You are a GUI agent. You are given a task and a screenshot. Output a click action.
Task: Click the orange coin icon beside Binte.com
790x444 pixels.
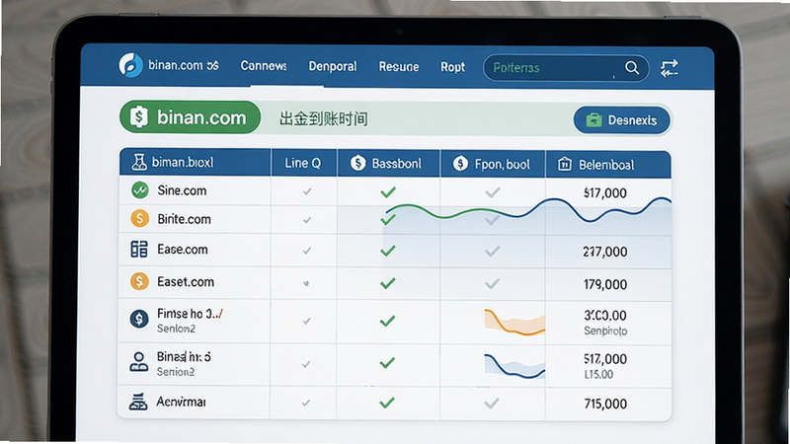(139, 218)
